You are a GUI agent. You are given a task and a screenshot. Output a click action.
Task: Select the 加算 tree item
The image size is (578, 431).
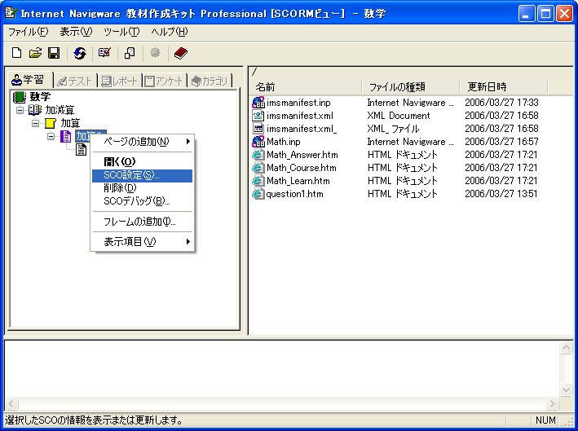click(x=70, y=123)
